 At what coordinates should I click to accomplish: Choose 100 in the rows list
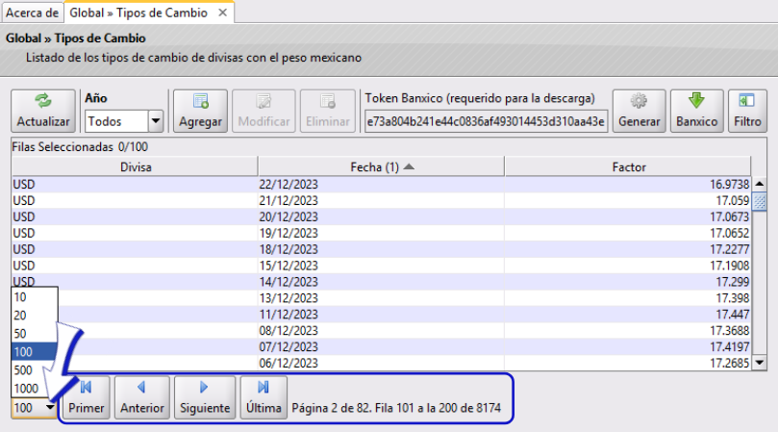pyautogui.click(x=35, y=352)
